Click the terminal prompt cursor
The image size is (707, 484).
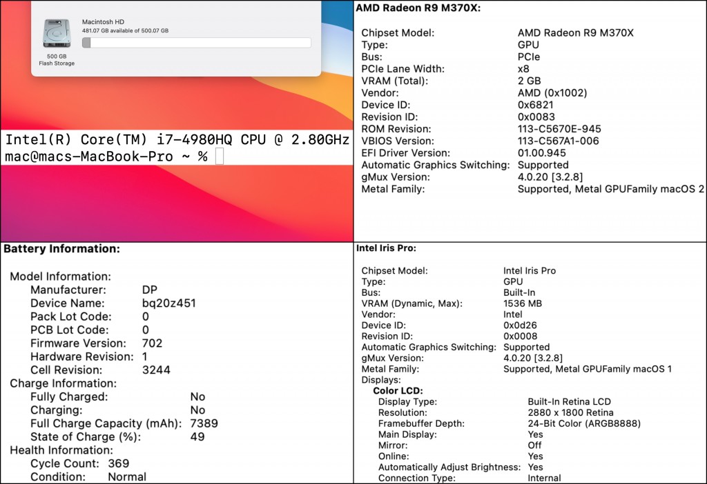coord(220,157)
